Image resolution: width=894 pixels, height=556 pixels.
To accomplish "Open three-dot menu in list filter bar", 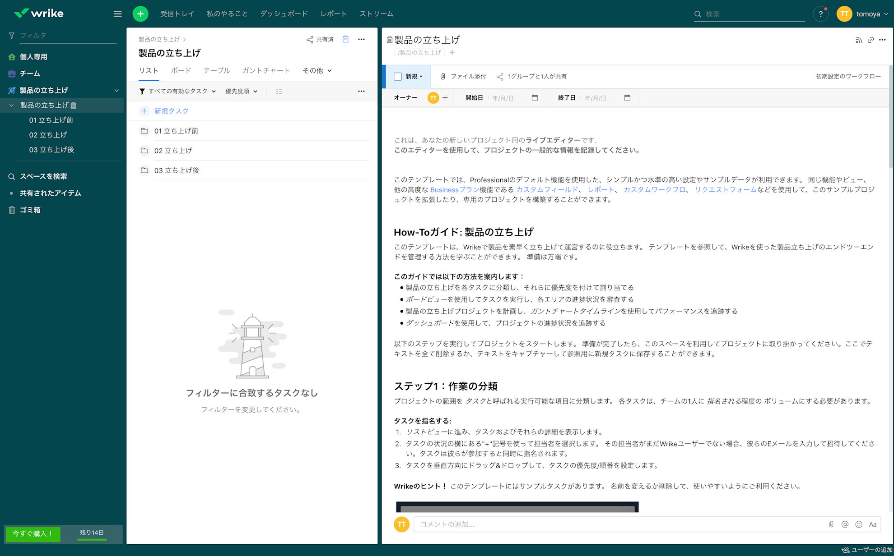I will 361,91.
